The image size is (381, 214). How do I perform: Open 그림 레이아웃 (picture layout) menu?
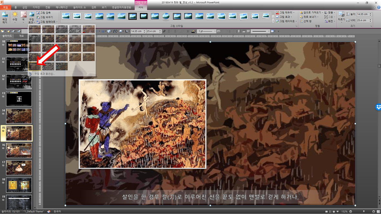pos(286,21)
